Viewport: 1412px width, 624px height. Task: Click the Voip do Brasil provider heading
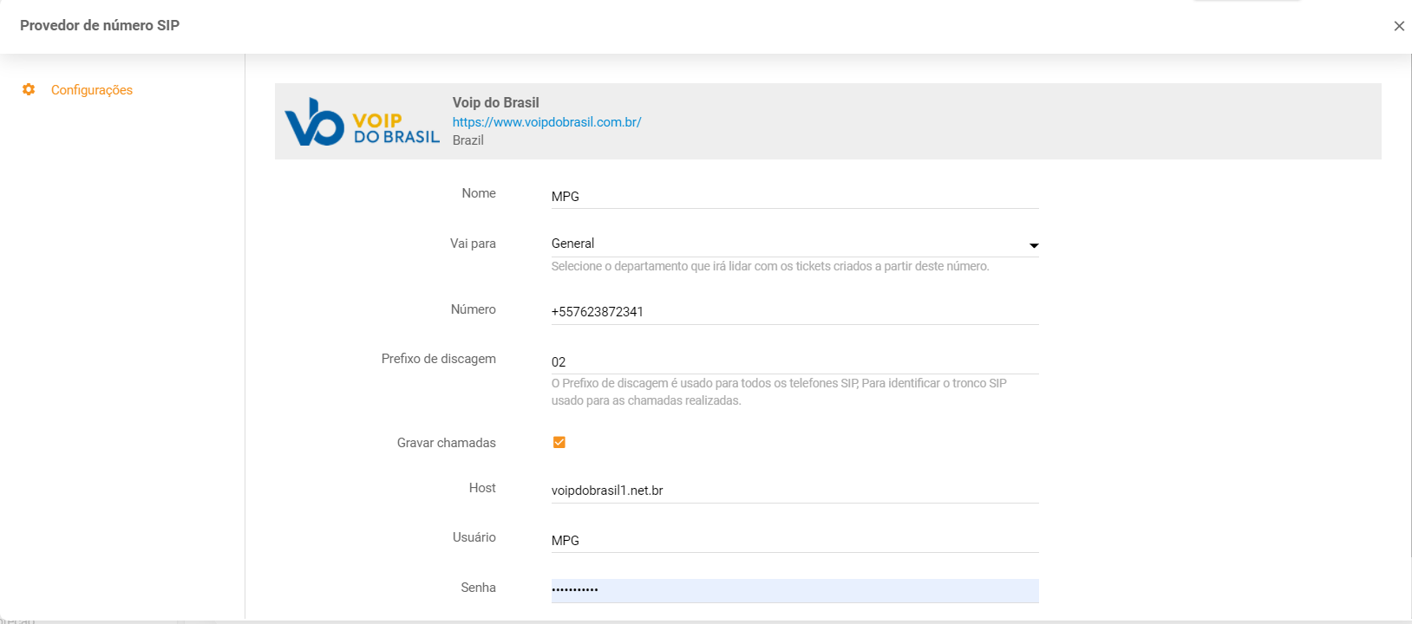(495, 102)
